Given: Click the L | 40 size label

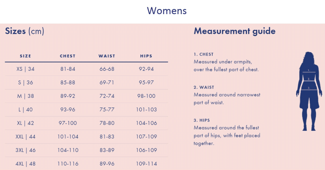Looking at the screenshot, I should [x=26, y=110].
